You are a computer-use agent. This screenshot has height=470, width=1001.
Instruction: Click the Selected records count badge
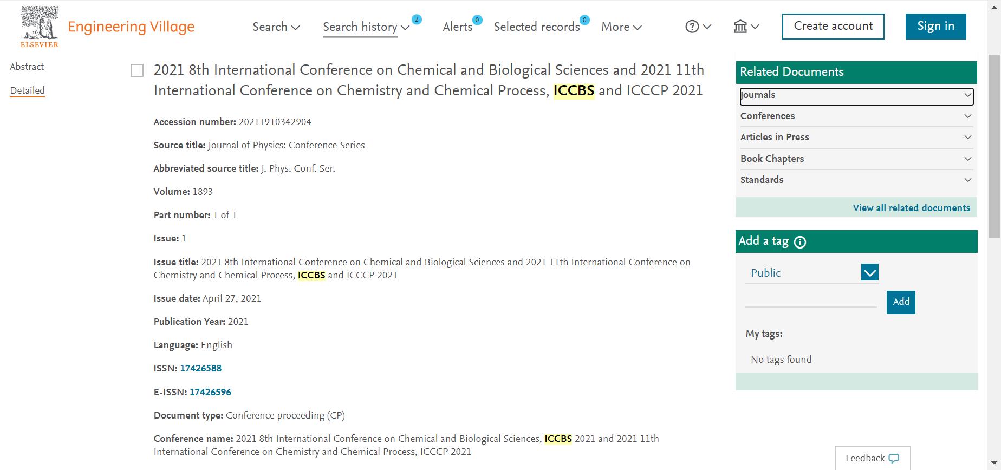584,20
